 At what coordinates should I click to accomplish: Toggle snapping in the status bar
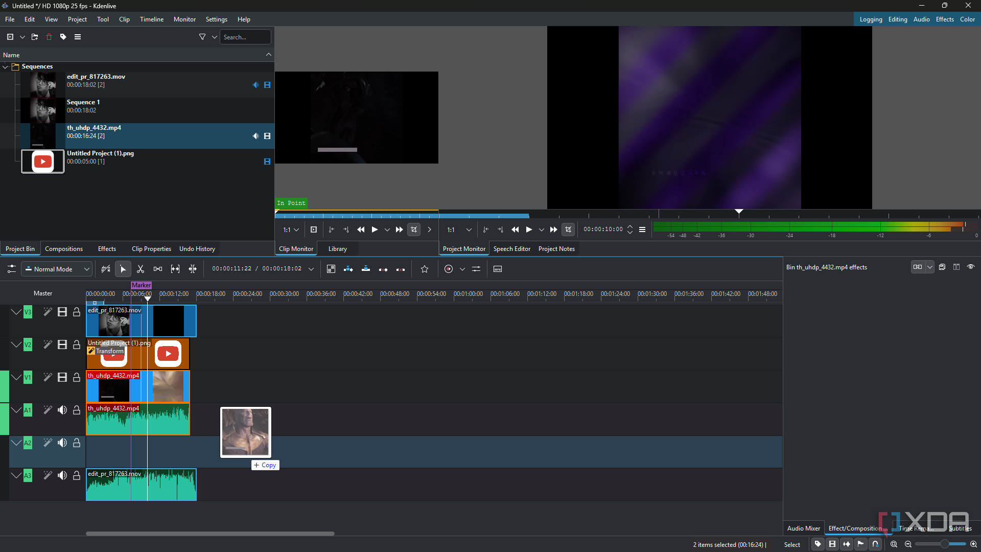pos(875,544)
